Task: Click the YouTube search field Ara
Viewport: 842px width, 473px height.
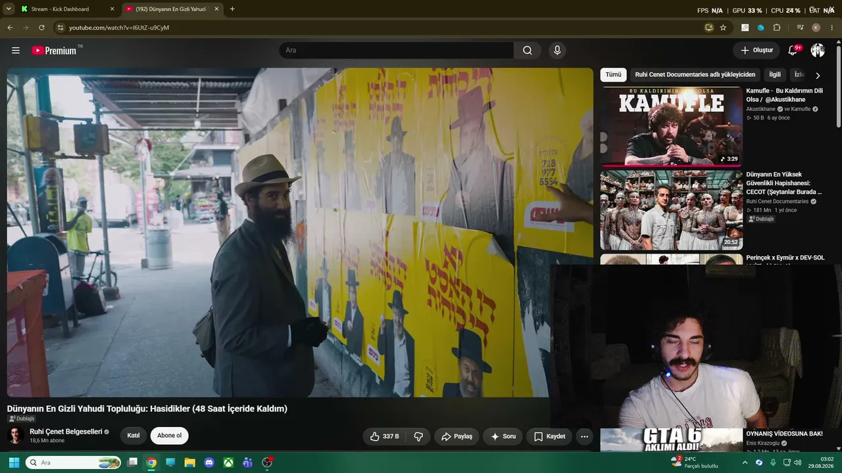Action: pos(396,51)
